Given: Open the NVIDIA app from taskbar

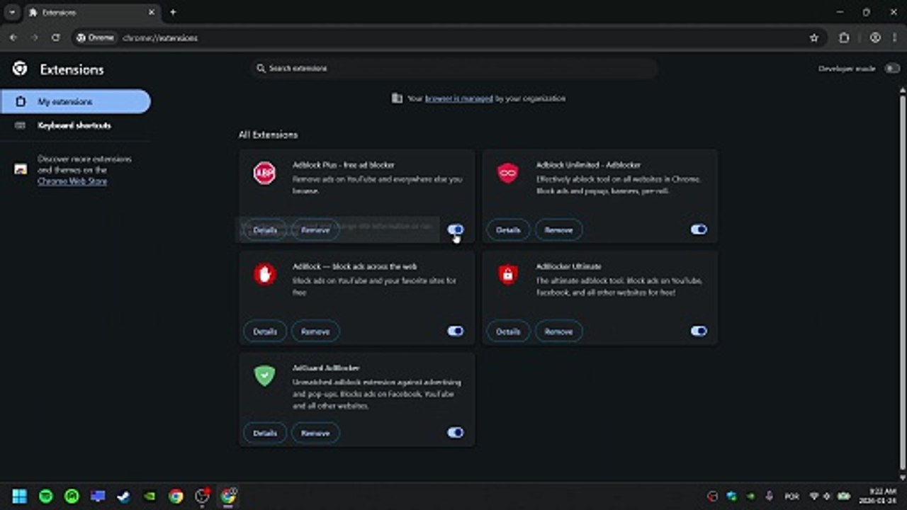Looking at the screenshot, I should tap(150, 496).
